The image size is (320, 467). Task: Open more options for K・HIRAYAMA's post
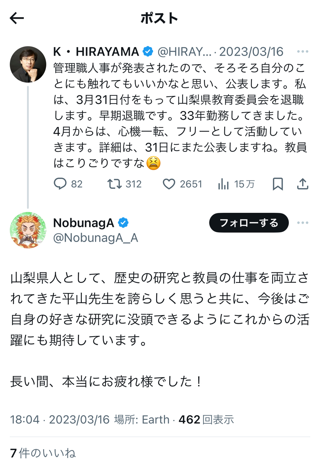(x=302, y=51)
